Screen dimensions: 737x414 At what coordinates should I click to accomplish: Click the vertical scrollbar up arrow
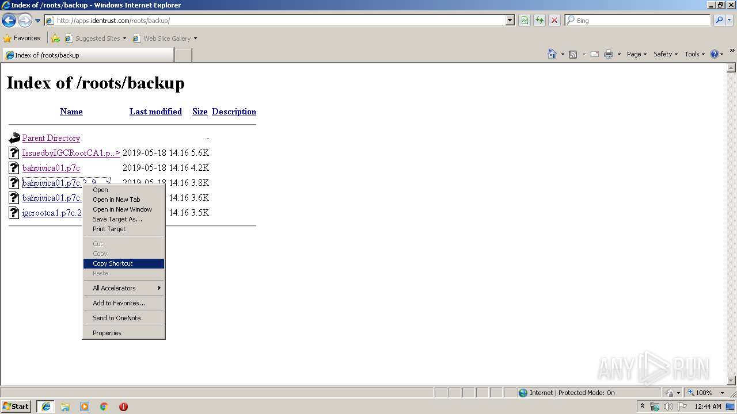[x=731, y=68]
